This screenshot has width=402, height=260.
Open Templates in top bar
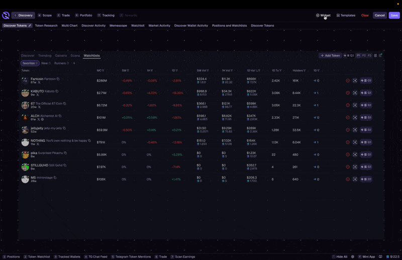(346, 16)
